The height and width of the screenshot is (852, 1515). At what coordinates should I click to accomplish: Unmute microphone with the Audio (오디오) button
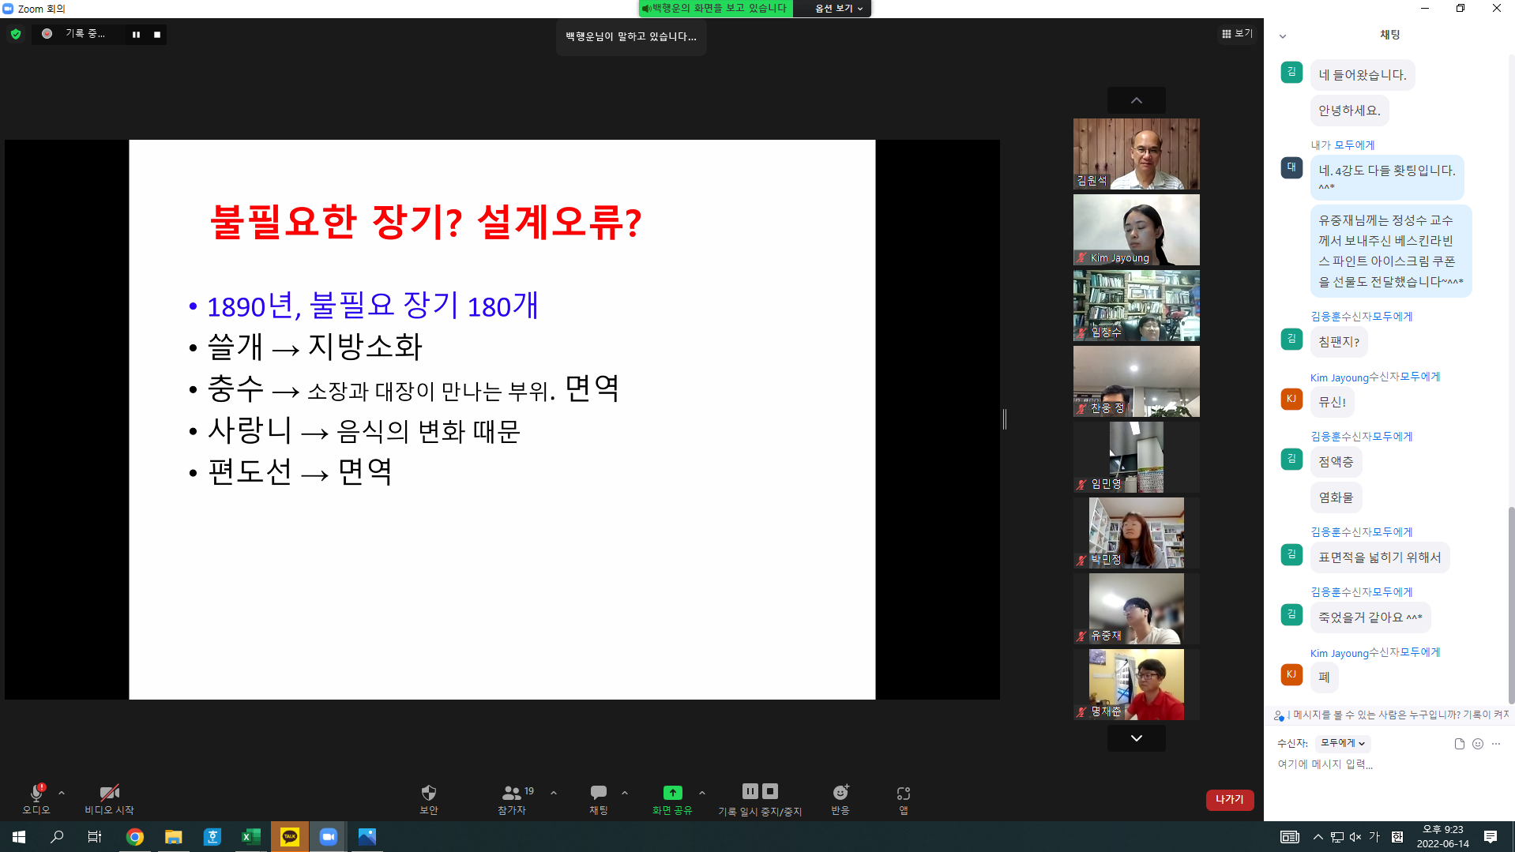[x=36, y=793]
